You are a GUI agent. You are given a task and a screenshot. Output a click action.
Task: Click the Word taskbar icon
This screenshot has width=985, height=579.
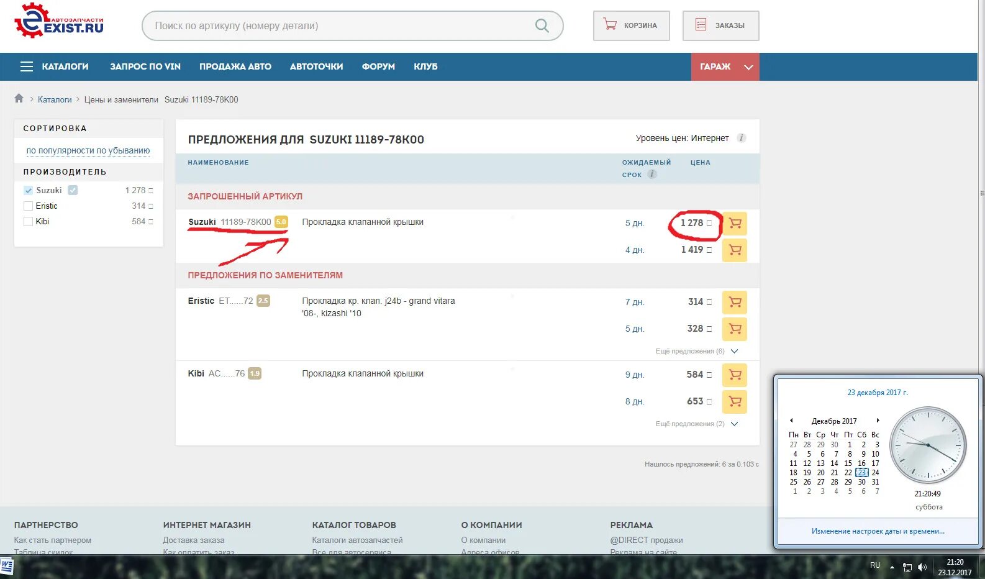(x=7, y=566)
